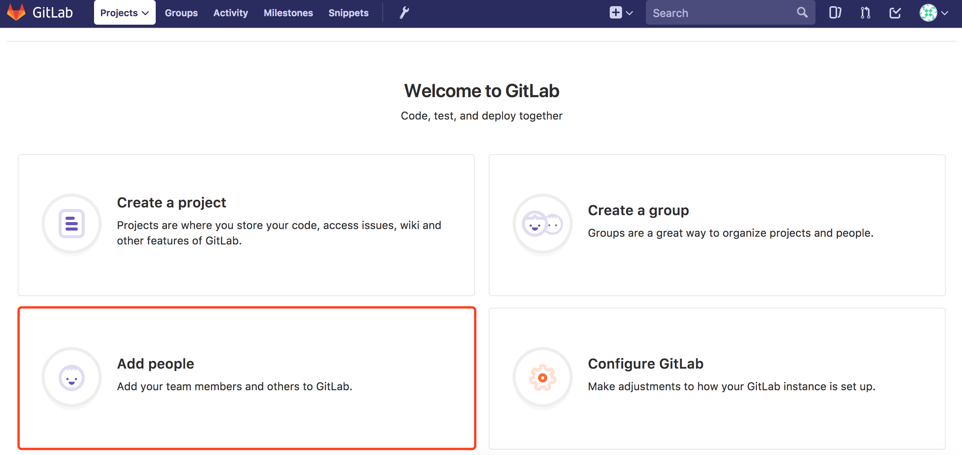This screenshot has width=962, height=455.
Task: Open the Activity menu item
Action: [x=230, y=13]
